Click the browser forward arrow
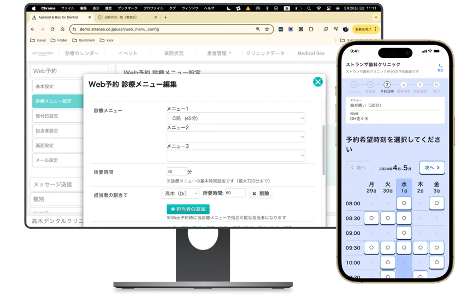The image size is (473, 297). (42, 29)
